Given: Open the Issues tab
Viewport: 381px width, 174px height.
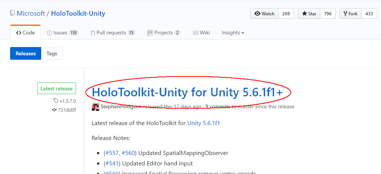Looking at the screenshot, I should click(x=63, y=32).
